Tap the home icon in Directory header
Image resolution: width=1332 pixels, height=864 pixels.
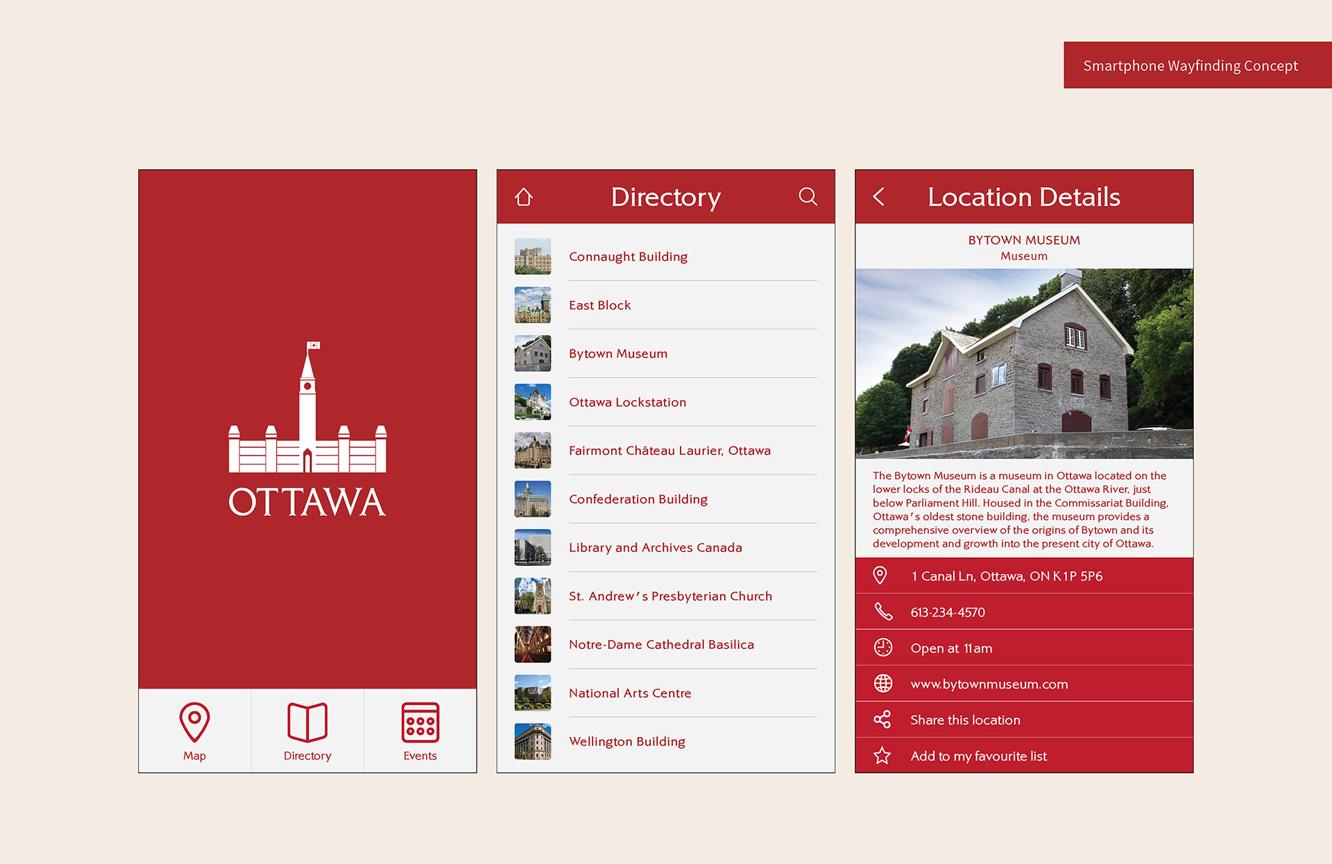[524, 197]
